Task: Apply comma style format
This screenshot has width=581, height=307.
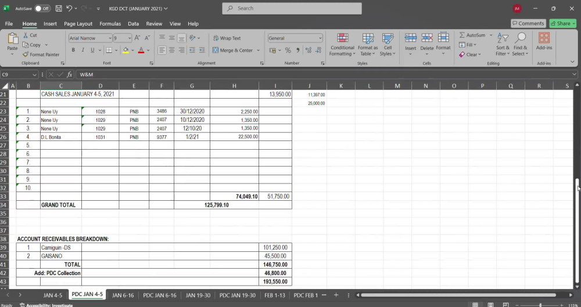Action: point(298,50)
